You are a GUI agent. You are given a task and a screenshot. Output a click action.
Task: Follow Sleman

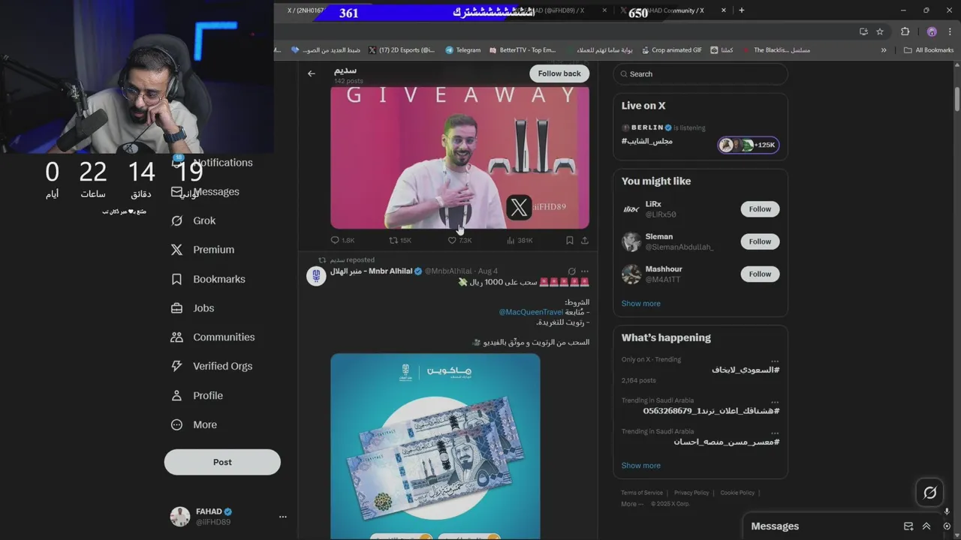(x=760, y=241)
